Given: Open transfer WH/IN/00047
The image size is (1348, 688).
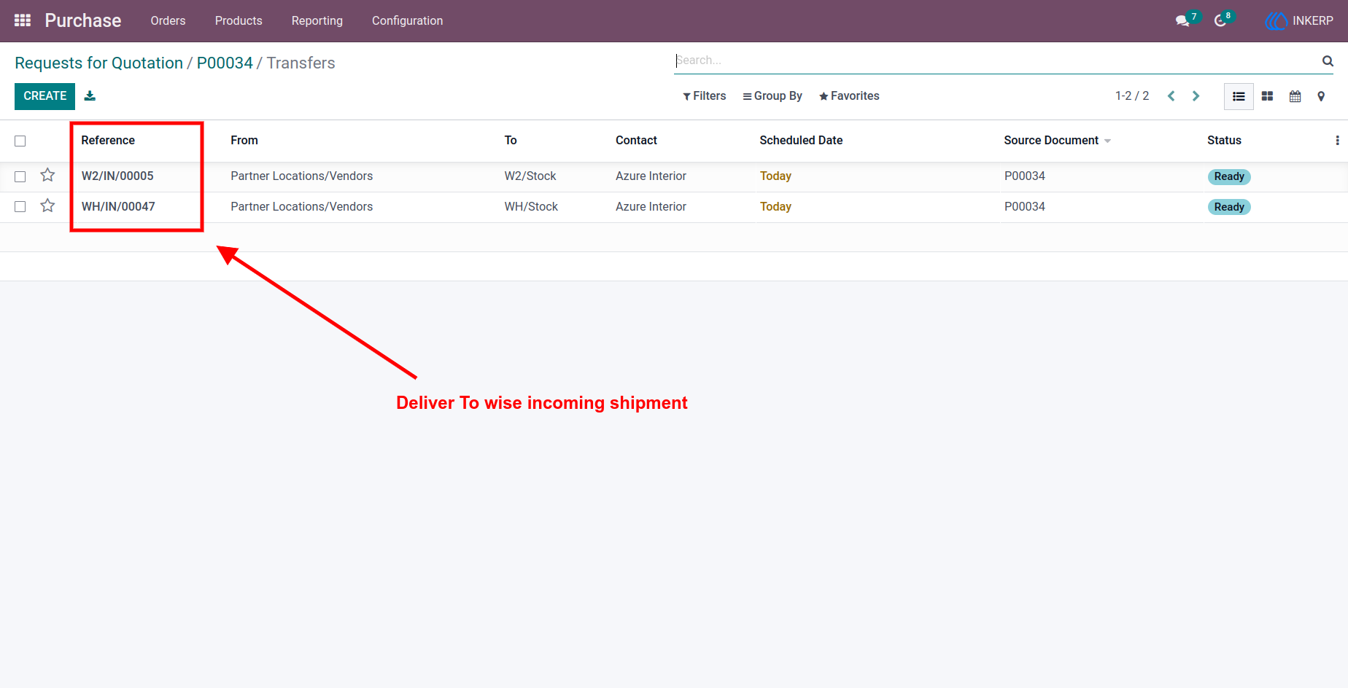Looking at the screenshot, I should click(118, 207).
